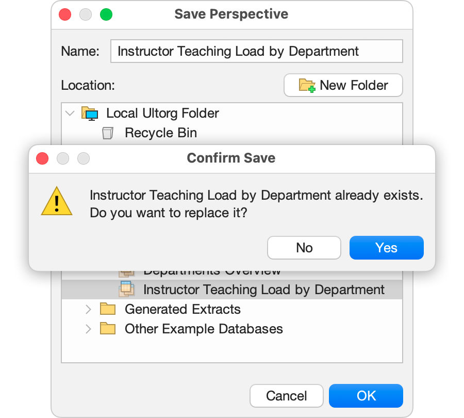The height and width of the screenshot is (418, 464).
Task: Click inside the Name text field
Action: click(x=256, y=51)
